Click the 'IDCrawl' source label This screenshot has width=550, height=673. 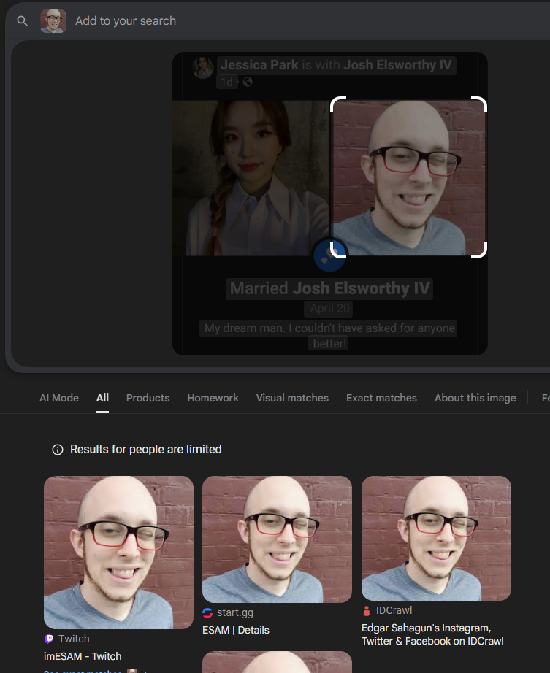click(394, 610)
